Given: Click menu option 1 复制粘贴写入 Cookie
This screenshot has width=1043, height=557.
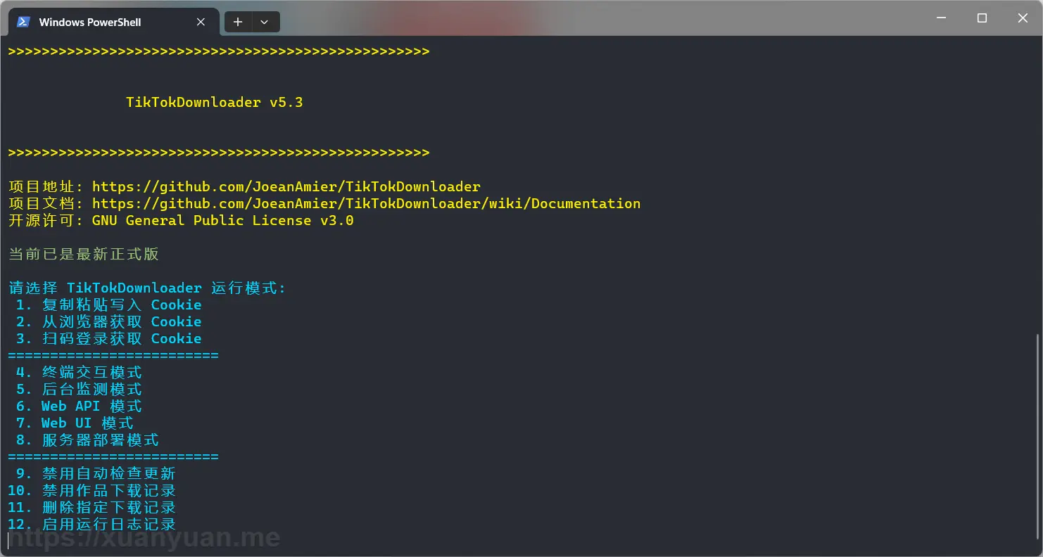Looking at the screenshot, I should click(108, 305).
